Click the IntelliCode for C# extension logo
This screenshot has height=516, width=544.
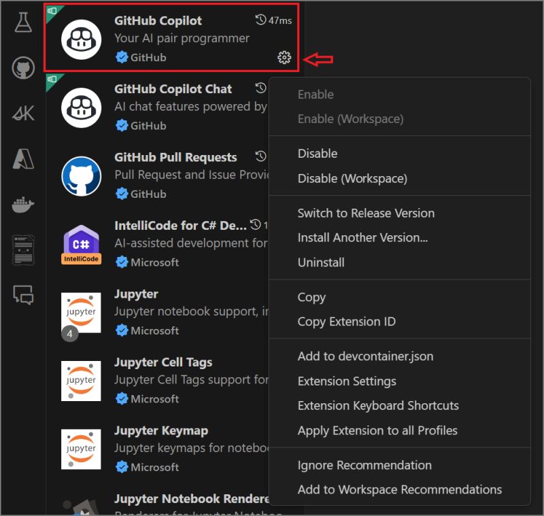tap(81, 244)
